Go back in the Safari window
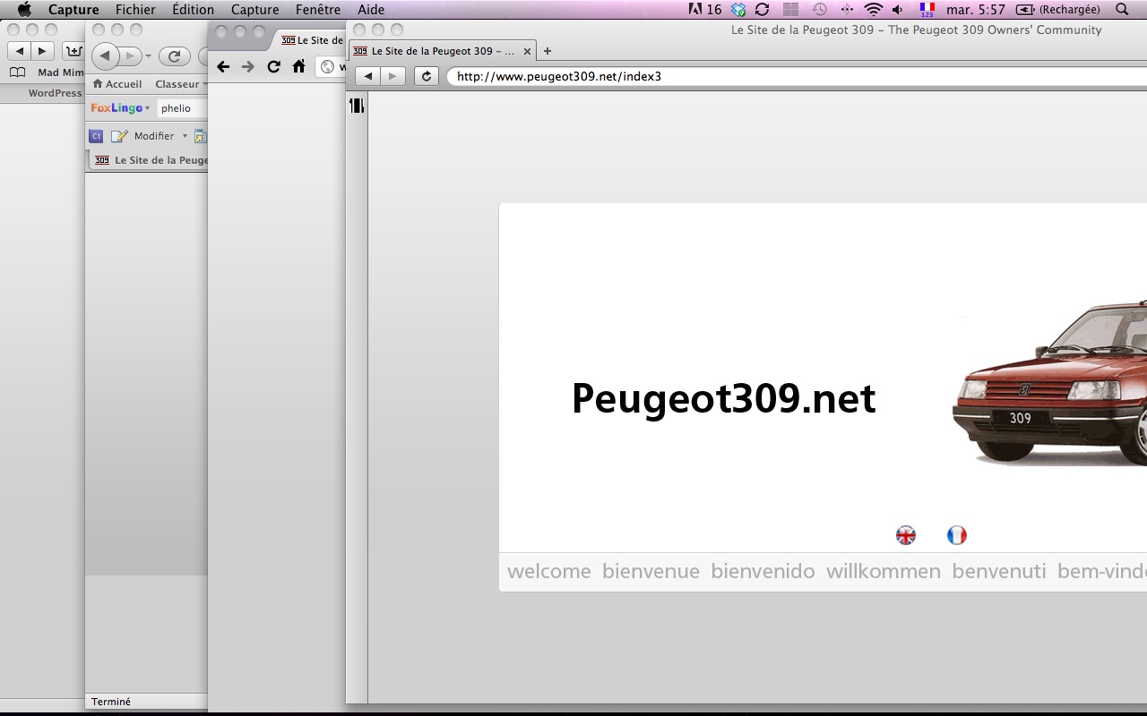Viewport: 1147px width, 716px height. pyautogui.click(x=19, y=51)
